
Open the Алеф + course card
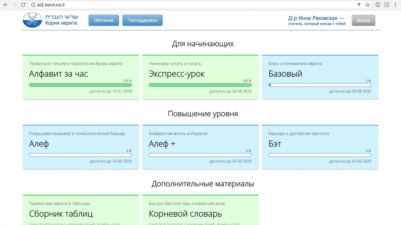[x=200, y=147]
